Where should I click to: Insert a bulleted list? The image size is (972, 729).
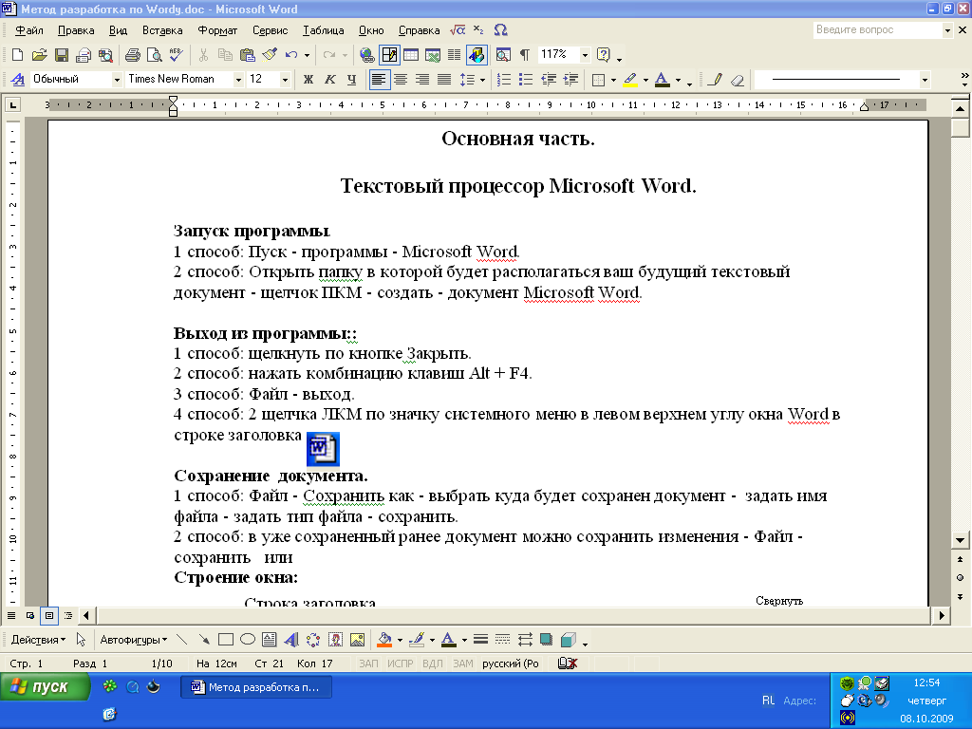526,80
